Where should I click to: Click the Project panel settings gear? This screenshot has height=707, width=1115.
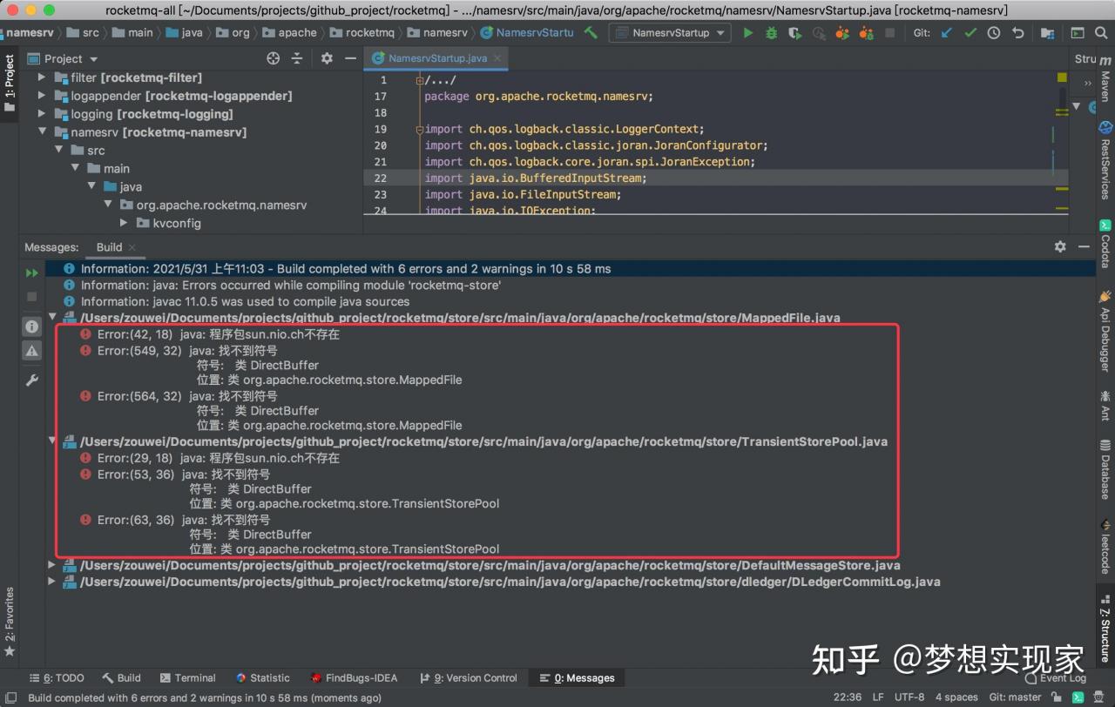click(327, 58)
